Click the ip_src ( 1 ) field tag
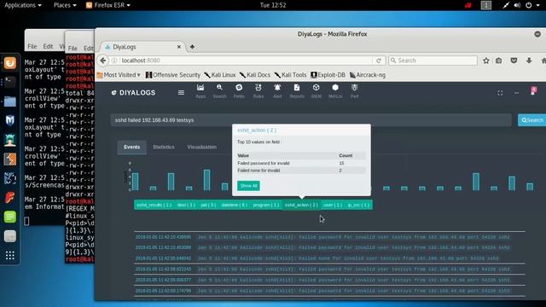 pos(358,205)
